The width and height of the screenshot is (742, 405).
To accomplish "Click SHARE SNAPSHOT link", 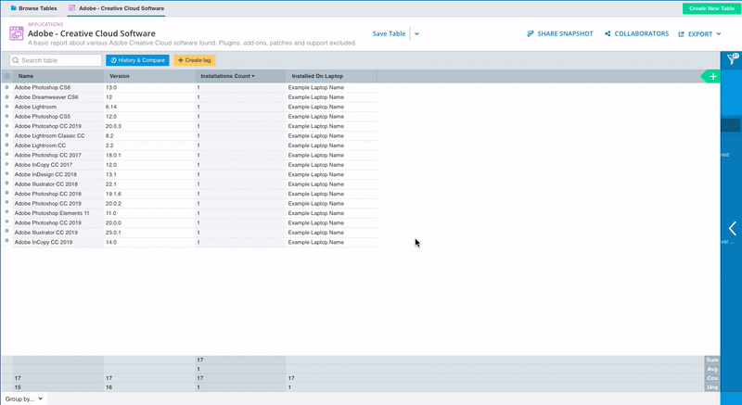I will click(560, 34).
